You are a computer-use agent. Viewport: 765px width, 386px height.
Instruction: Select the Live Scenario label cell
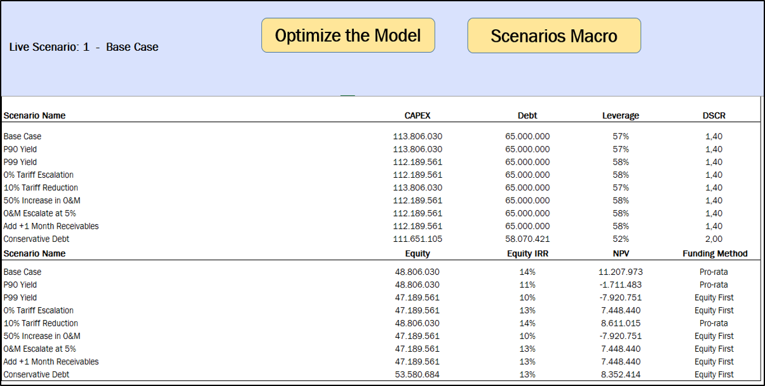[84, 47]
